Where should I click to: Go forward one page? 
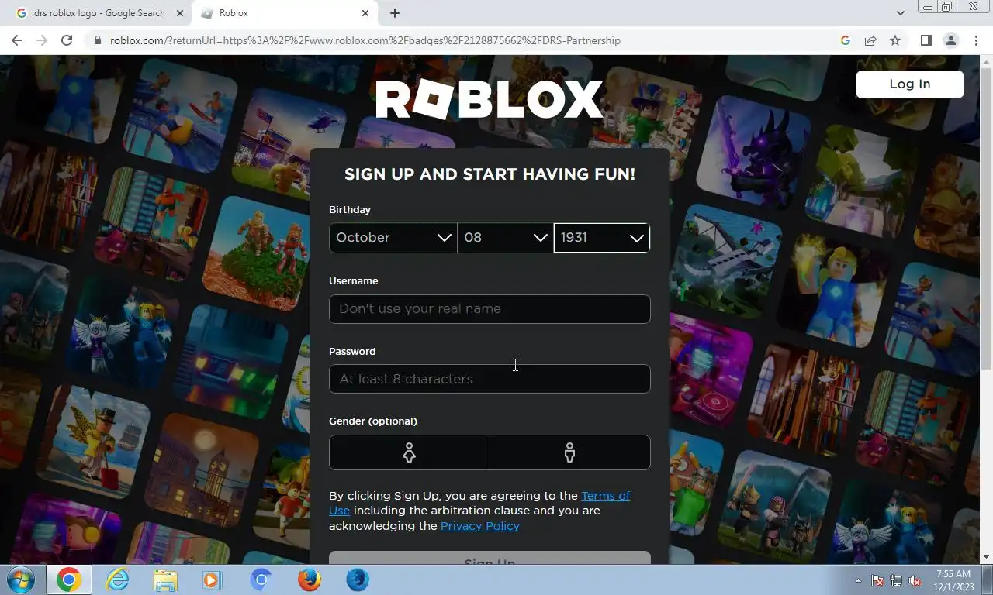coord(42,40)
